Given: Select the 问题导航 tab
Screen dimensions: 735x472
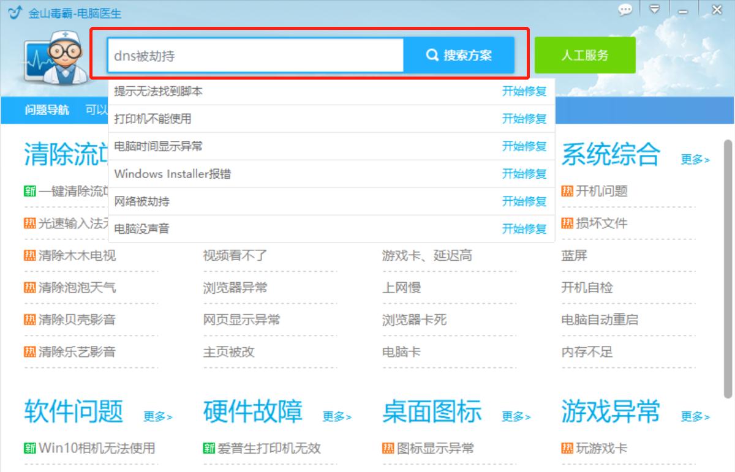Looking at the screenshot, I should tap(47, 110).
